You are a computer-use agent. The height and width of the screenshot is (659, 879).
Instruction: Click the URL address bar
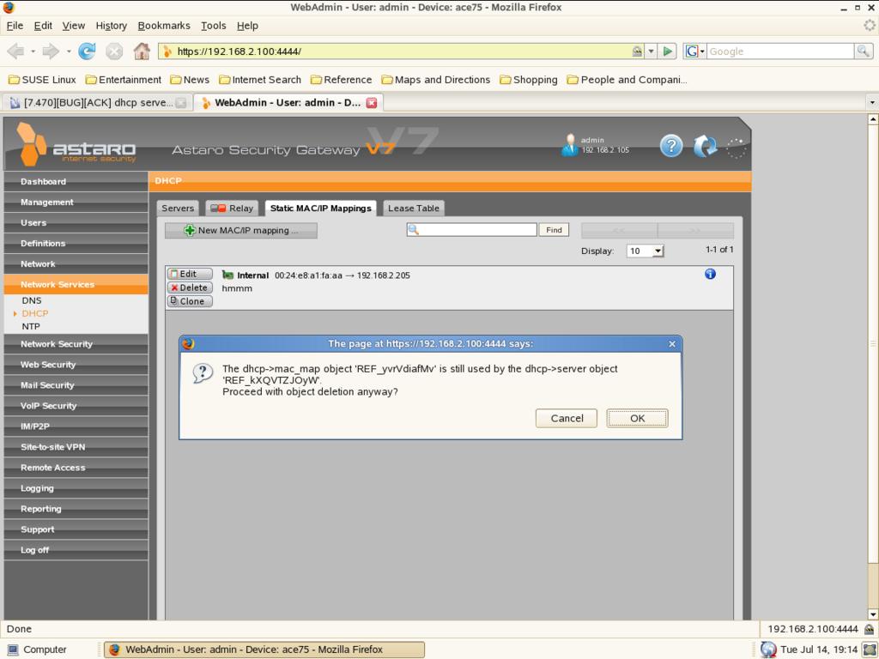(402, 51)
